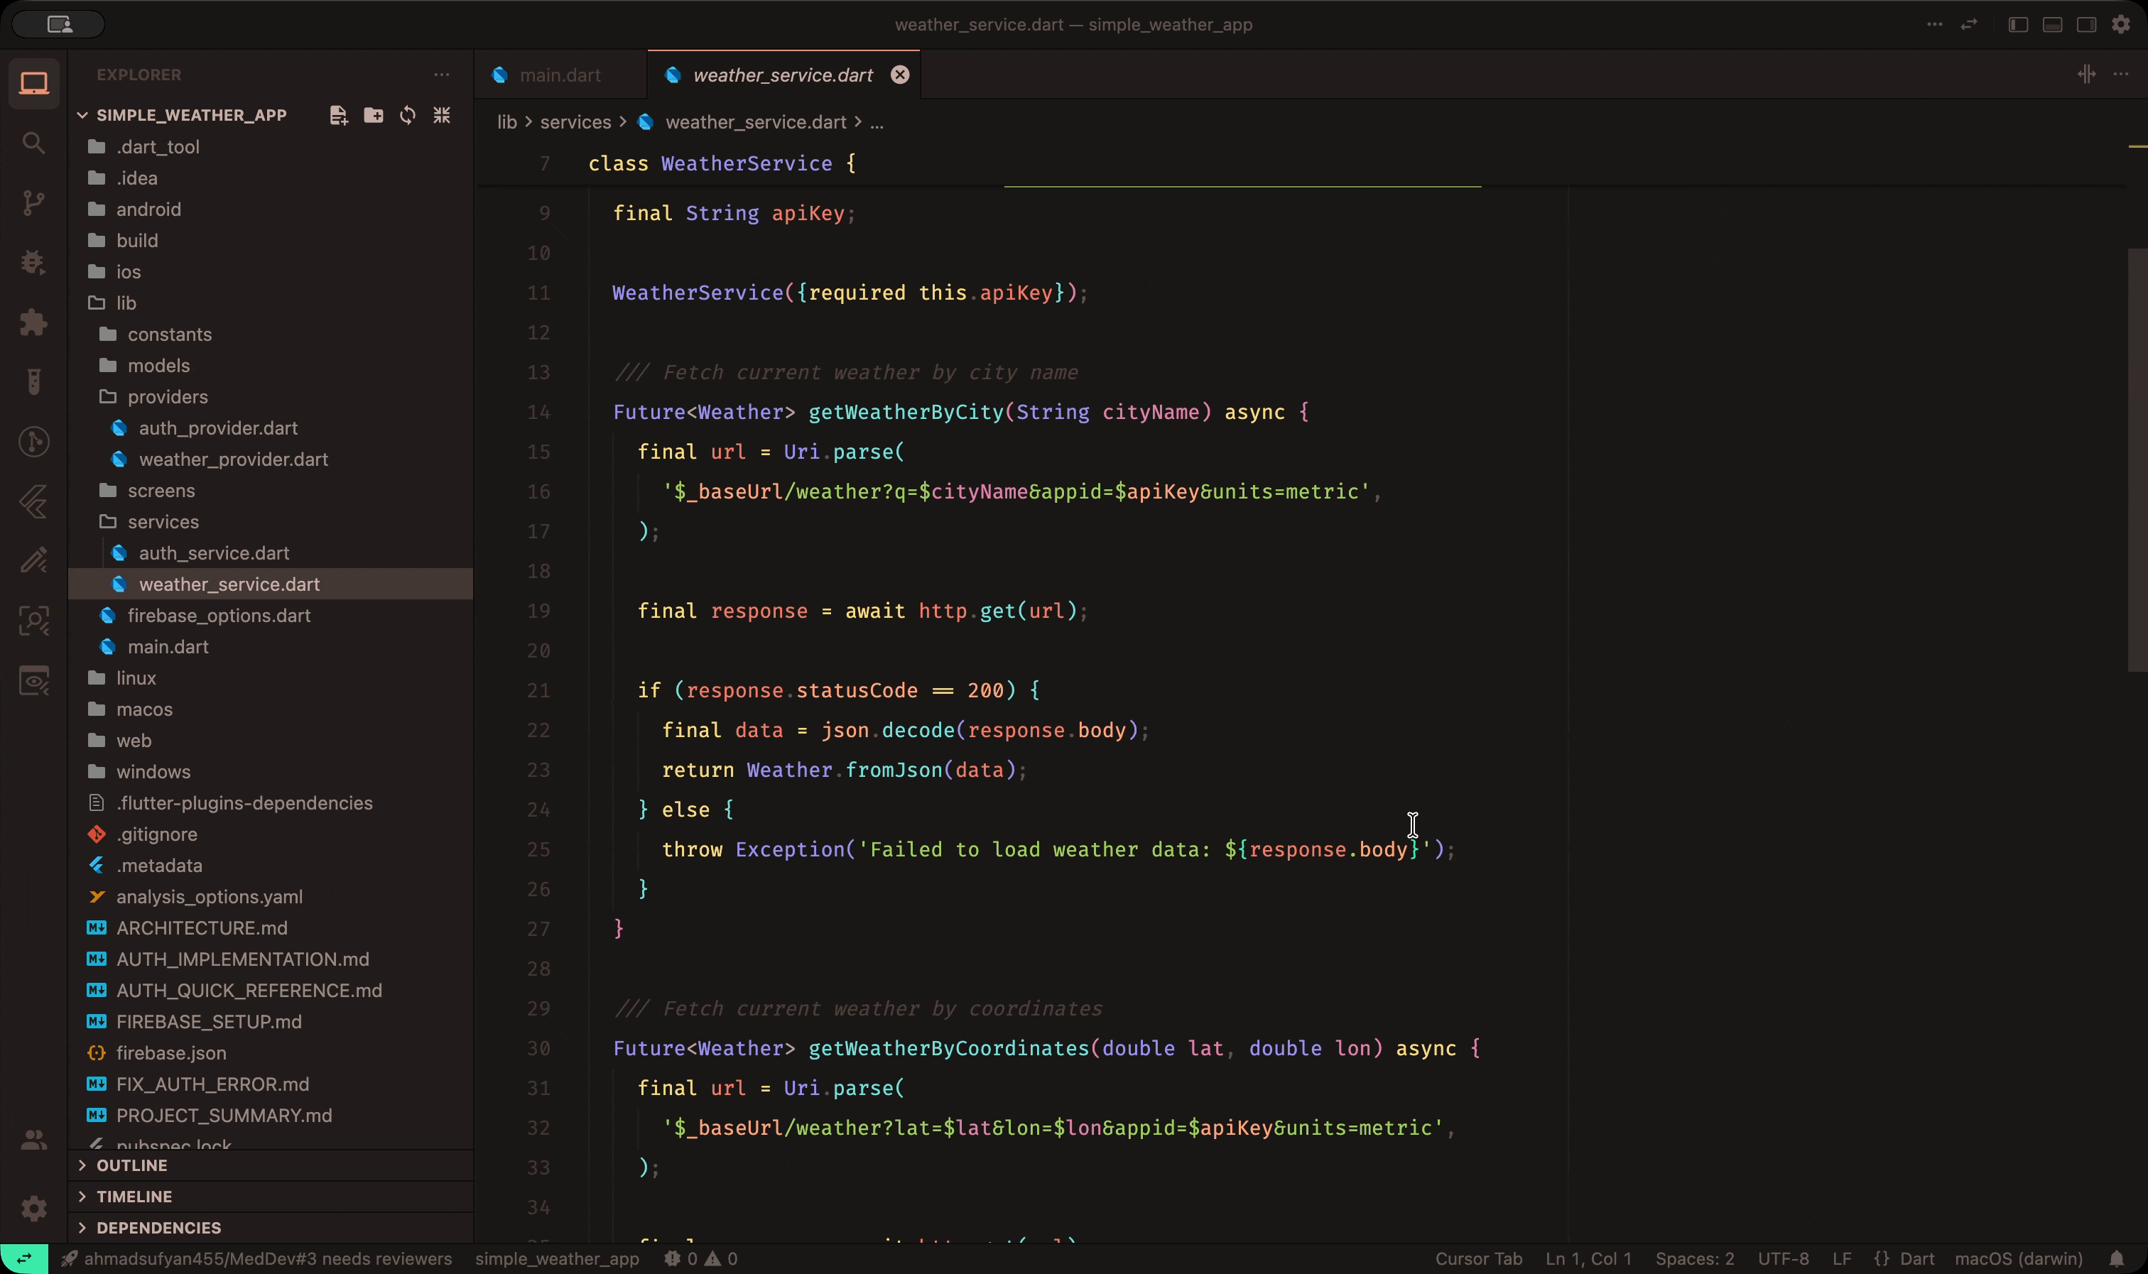Toggle the primary sidebar visibility
The height and width of the screenshot is (1274, 2148).
point(2017,24)
